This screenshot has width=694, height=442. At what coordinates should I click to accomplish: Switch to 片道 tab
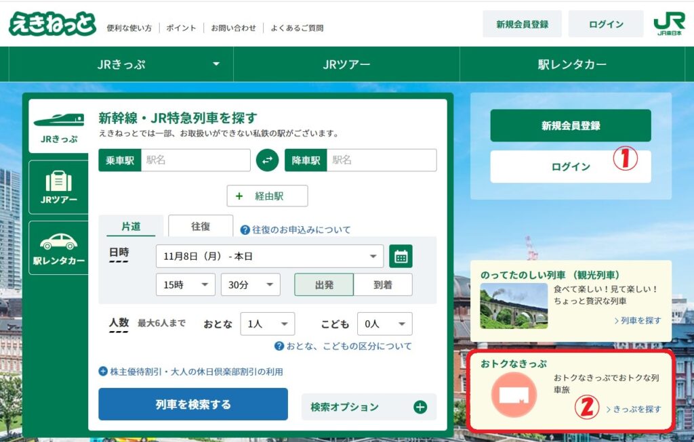click(x=131, y=226)
